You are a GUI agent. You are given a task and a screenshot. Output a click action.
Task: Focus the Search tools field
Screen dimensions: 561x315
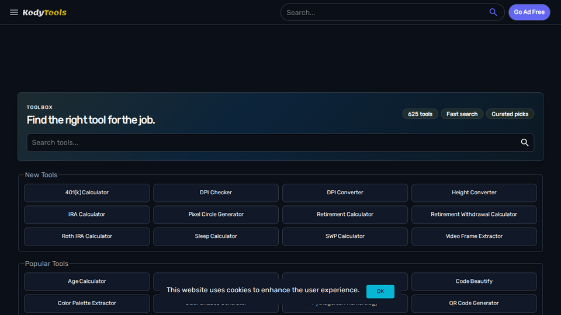tap(280, 142)
